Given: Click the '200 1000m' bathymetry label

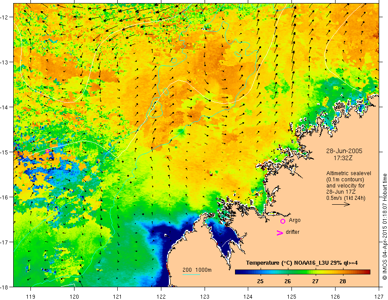Looking at the screenshot, I should click(197, 270).
